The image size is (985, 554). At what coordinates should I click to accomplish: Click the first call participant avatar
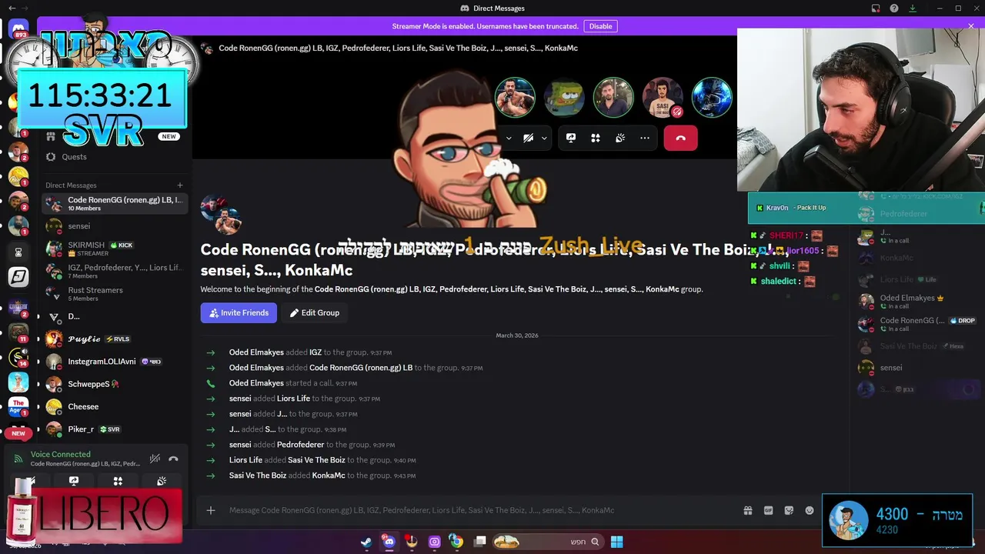point(515,97)
